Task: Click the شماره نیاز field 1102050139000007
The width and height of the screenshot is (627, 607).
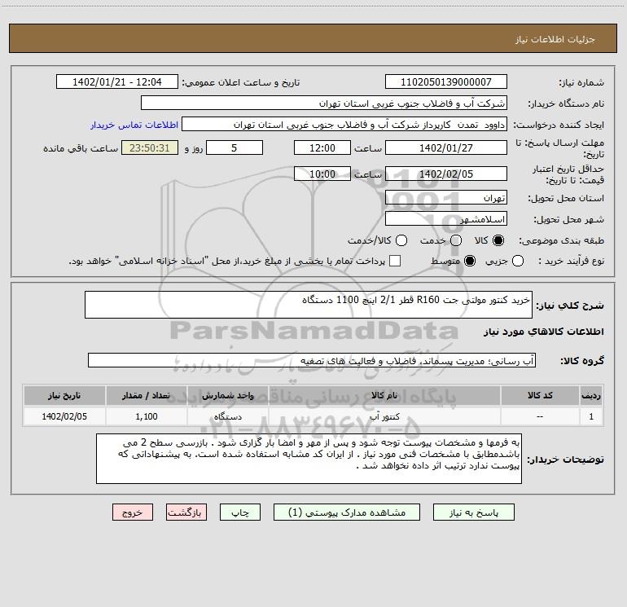Action: [446, 82]
